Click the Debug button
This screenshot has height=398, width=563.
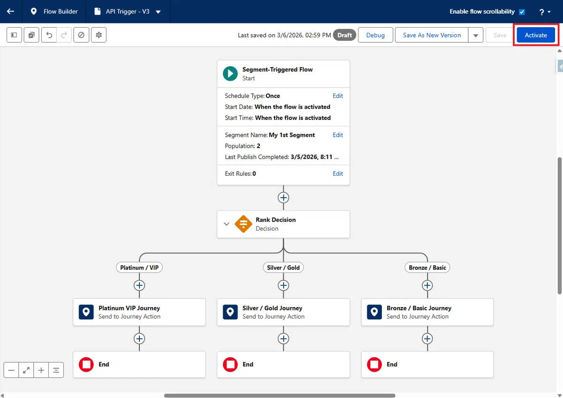click(x=375, y=35)
